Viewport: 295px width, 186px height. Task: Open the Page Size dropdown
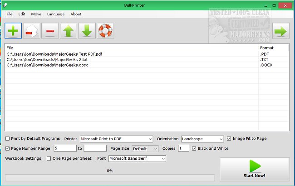145,148
